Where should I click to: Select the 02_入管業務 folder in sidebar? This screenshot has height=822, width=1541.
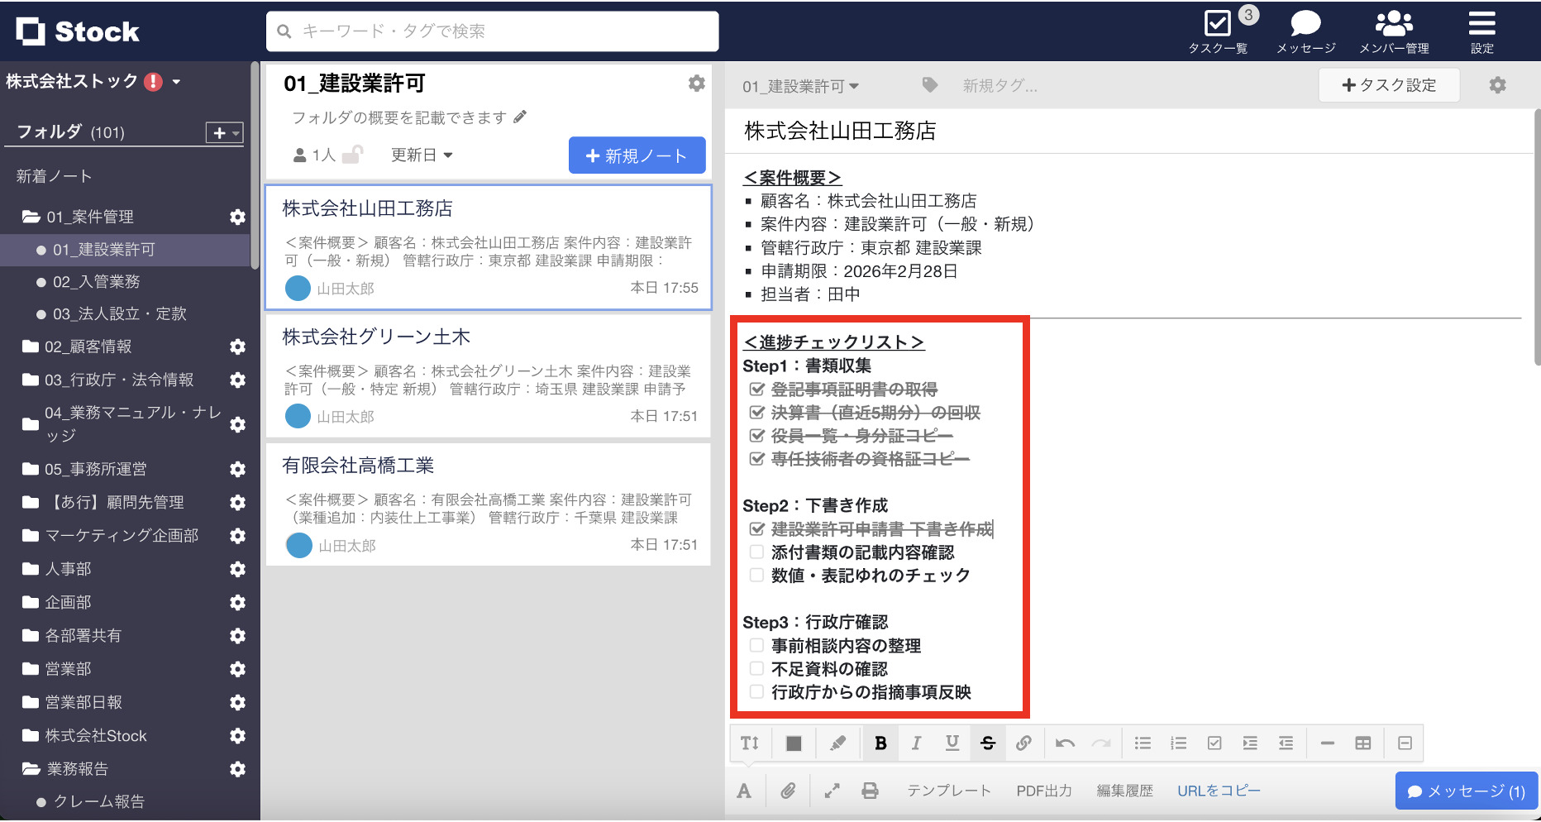(96, 282)
